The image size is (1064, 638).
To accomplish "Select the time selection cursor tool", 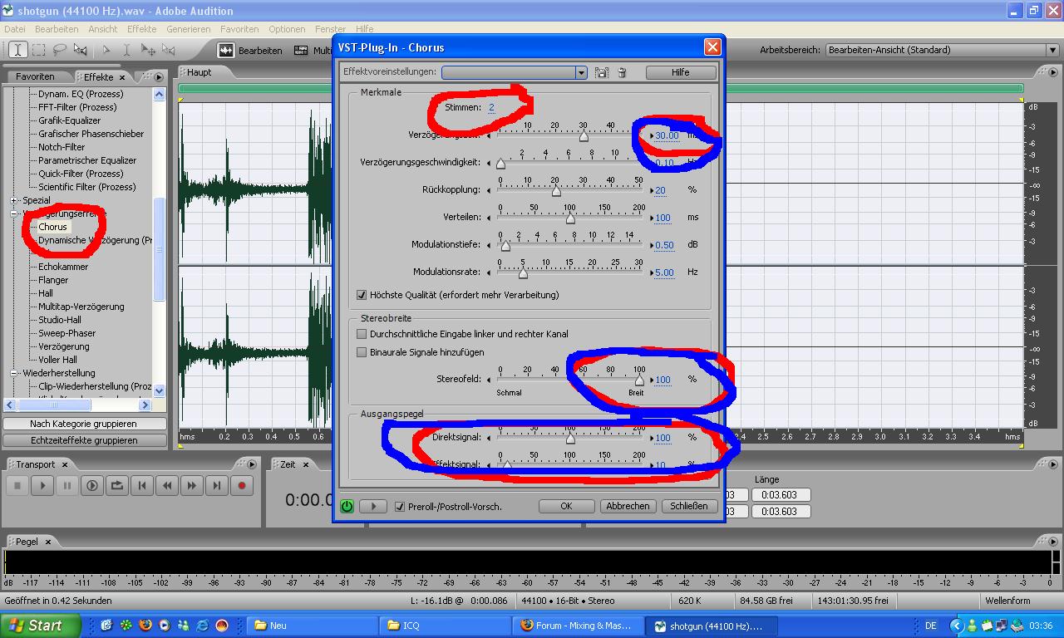I will click(x=17, y=50).
